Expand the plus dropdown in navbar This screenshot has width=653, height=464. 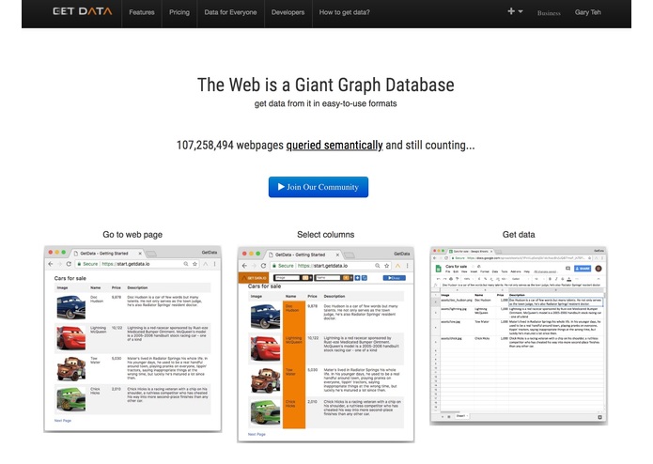coord(515,11)
